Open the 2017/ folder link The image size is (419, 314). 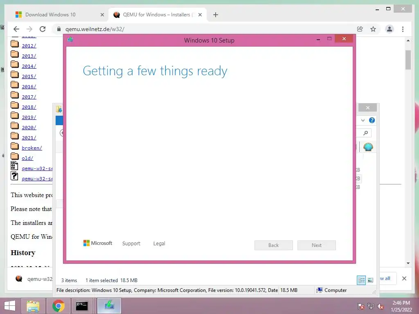click(x=29, y=96)
